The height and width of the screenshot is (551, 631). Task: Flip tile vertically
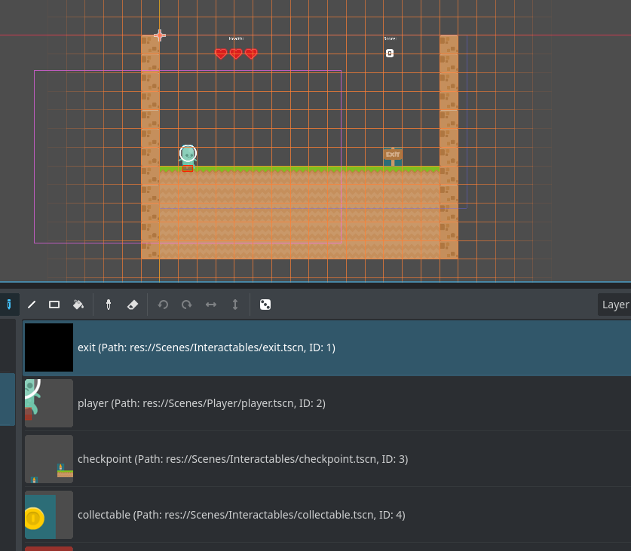pyautogui.click(x=235, y=305)
